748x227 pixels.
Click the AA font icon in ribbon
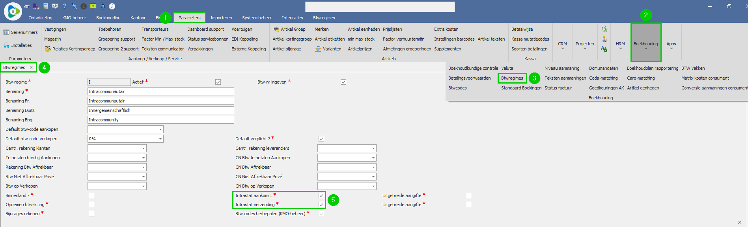click(604, 49)
